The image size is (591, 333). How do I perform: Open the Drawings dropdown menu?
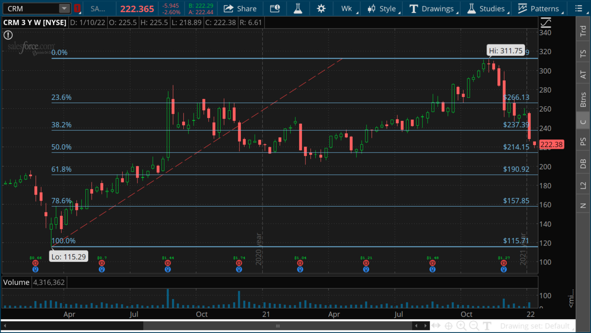tap(432, 8)
